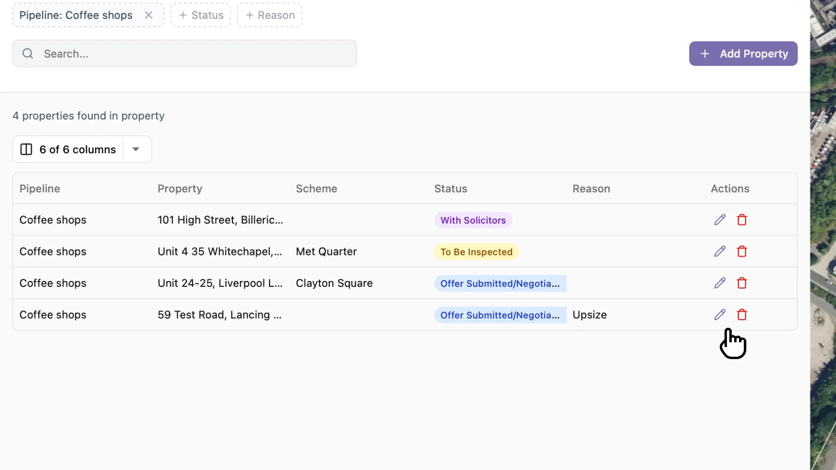
Task: Edit the 59 Test Road property
Action: click(719, 315)
